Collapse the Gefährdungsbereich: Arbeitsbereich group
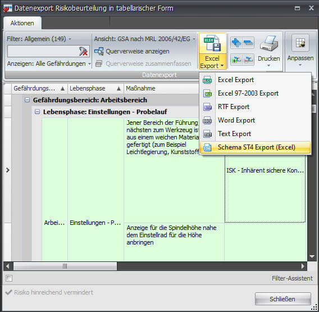This screenshot has width=319, height=312. coord(27,100)
